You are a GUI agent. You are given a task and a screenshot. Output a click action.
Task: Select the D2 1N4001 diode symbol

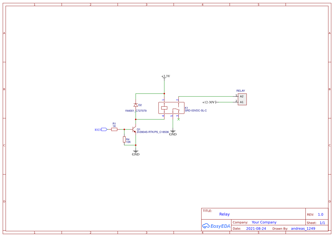(x=136, y=105)
